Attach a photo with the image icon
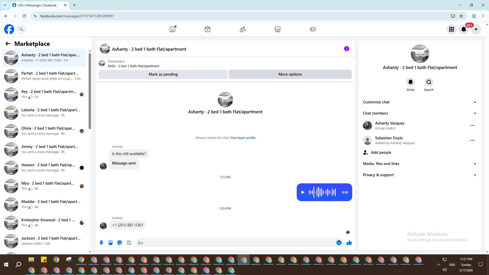Screen dimensions: 489x275 click(x=111, y=243)
